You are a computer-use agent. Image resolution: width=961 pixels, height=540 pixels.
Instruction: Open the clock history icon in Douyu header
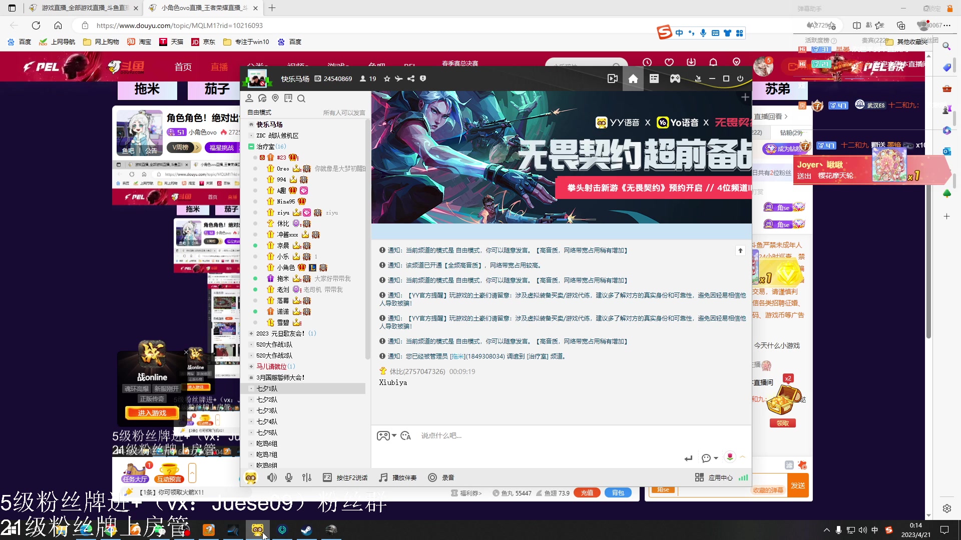(647, 62)
